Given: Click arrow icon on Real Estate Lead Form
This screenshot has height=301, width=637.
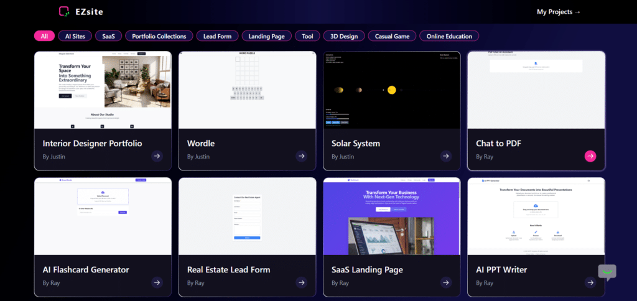Looking at the screenshot, I should point(301,282).
